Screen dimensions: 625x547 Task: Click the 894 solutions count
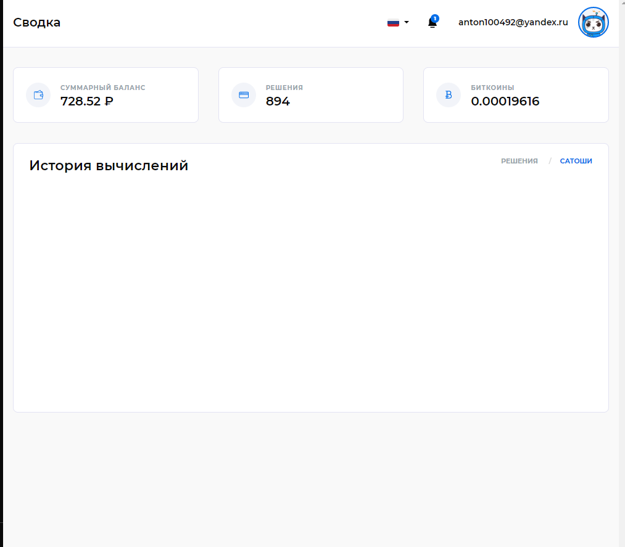coord(278,101)
